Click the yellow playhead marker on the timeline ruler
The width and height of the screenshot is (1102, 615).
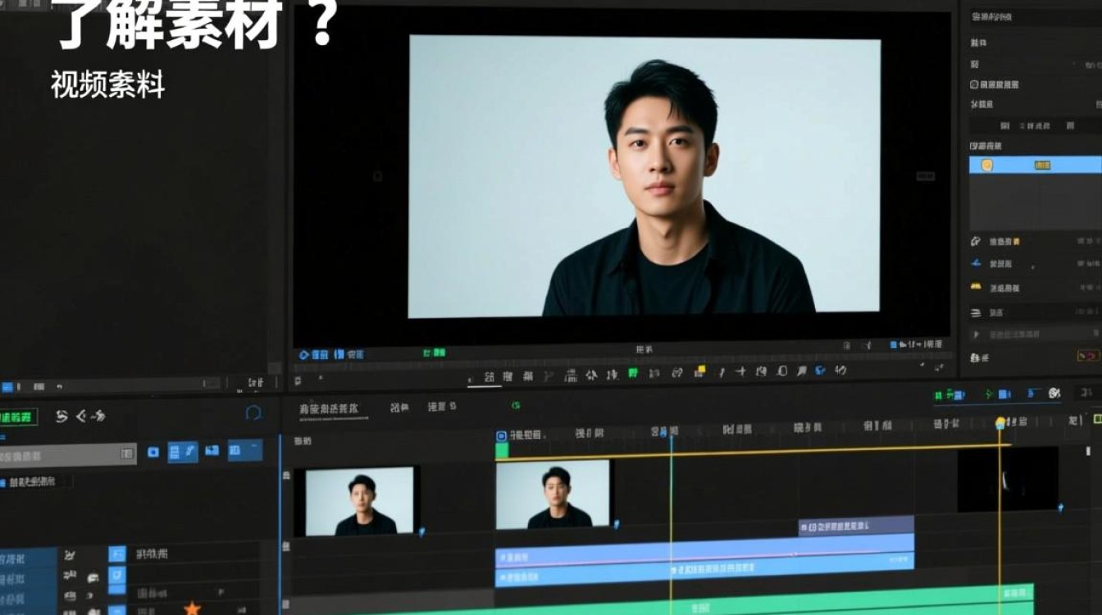click(1000, 423)
